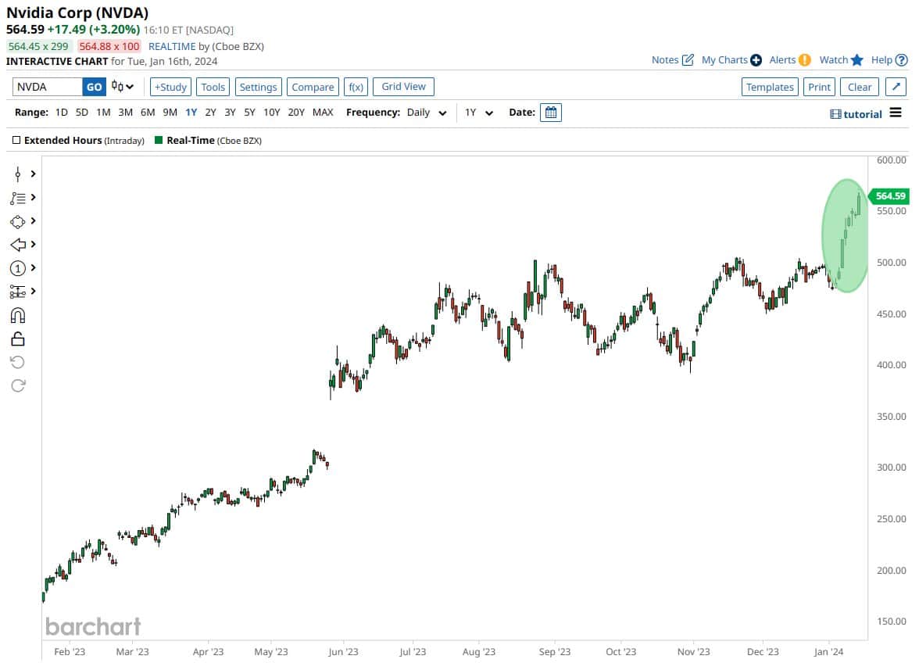Toggle magnet snap mode
Viewport: 919px width, 670px height.
(19, 314)
